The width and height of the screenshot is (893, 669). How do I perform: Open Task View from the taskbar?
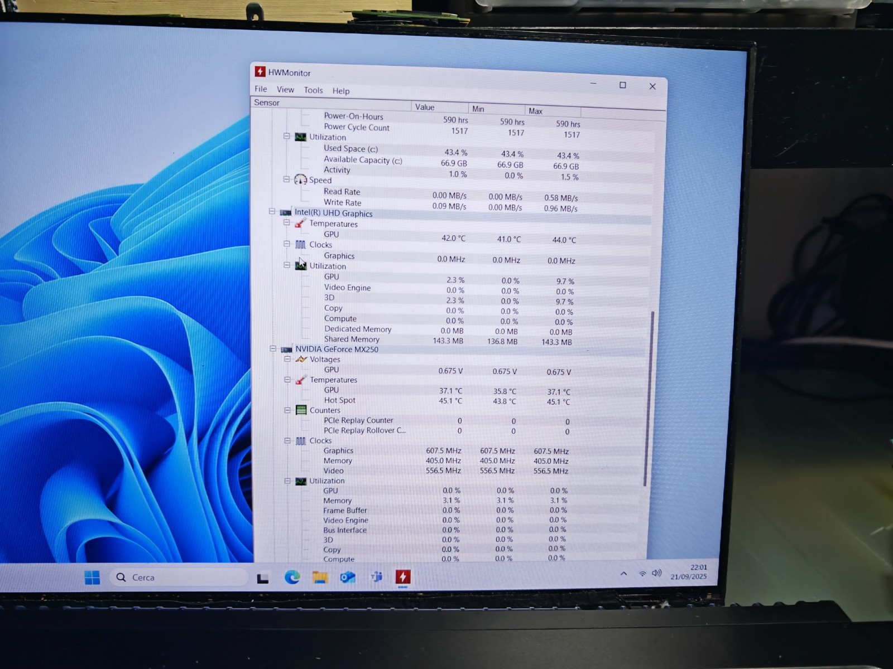(x=263, y=578)
